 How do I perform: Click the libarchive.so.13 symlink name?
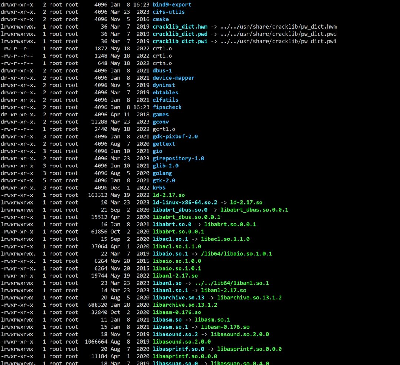178,298
